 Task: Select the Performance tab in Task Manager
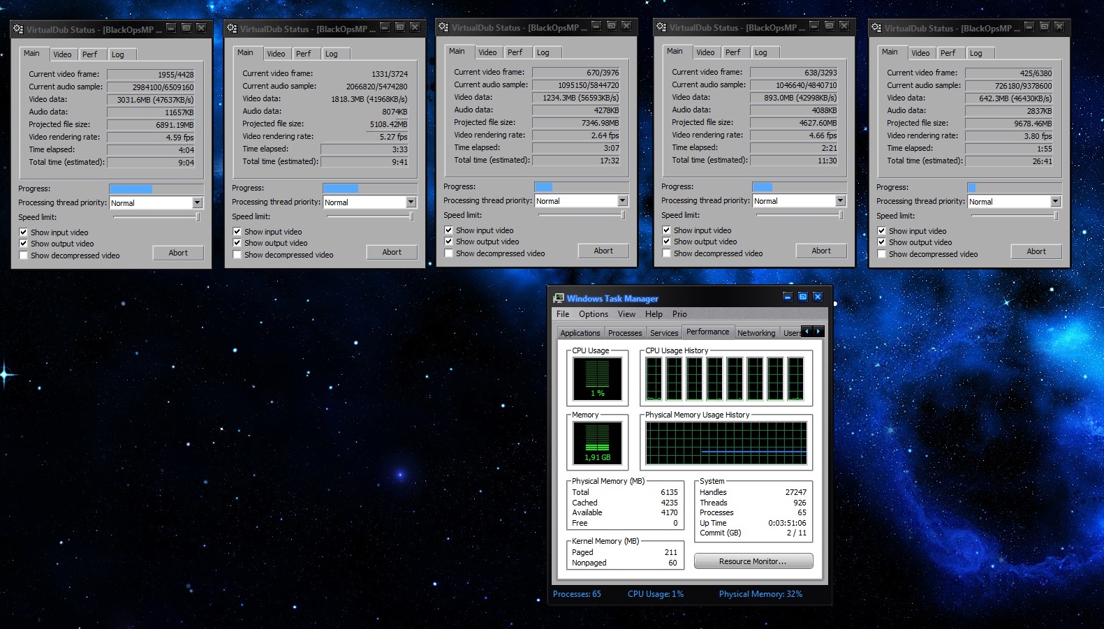point(707,332)
